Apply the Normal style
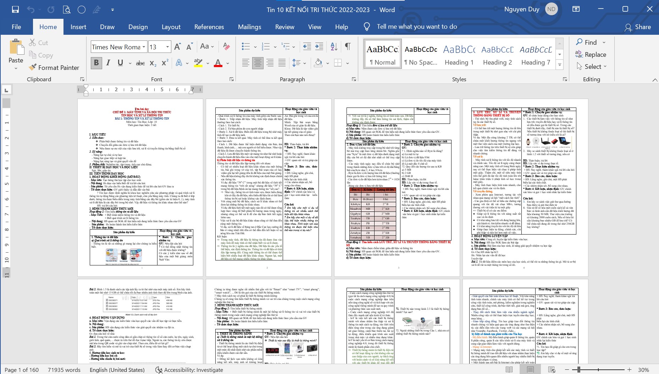Viewport: 659px width, 374px height. (382, 54)
